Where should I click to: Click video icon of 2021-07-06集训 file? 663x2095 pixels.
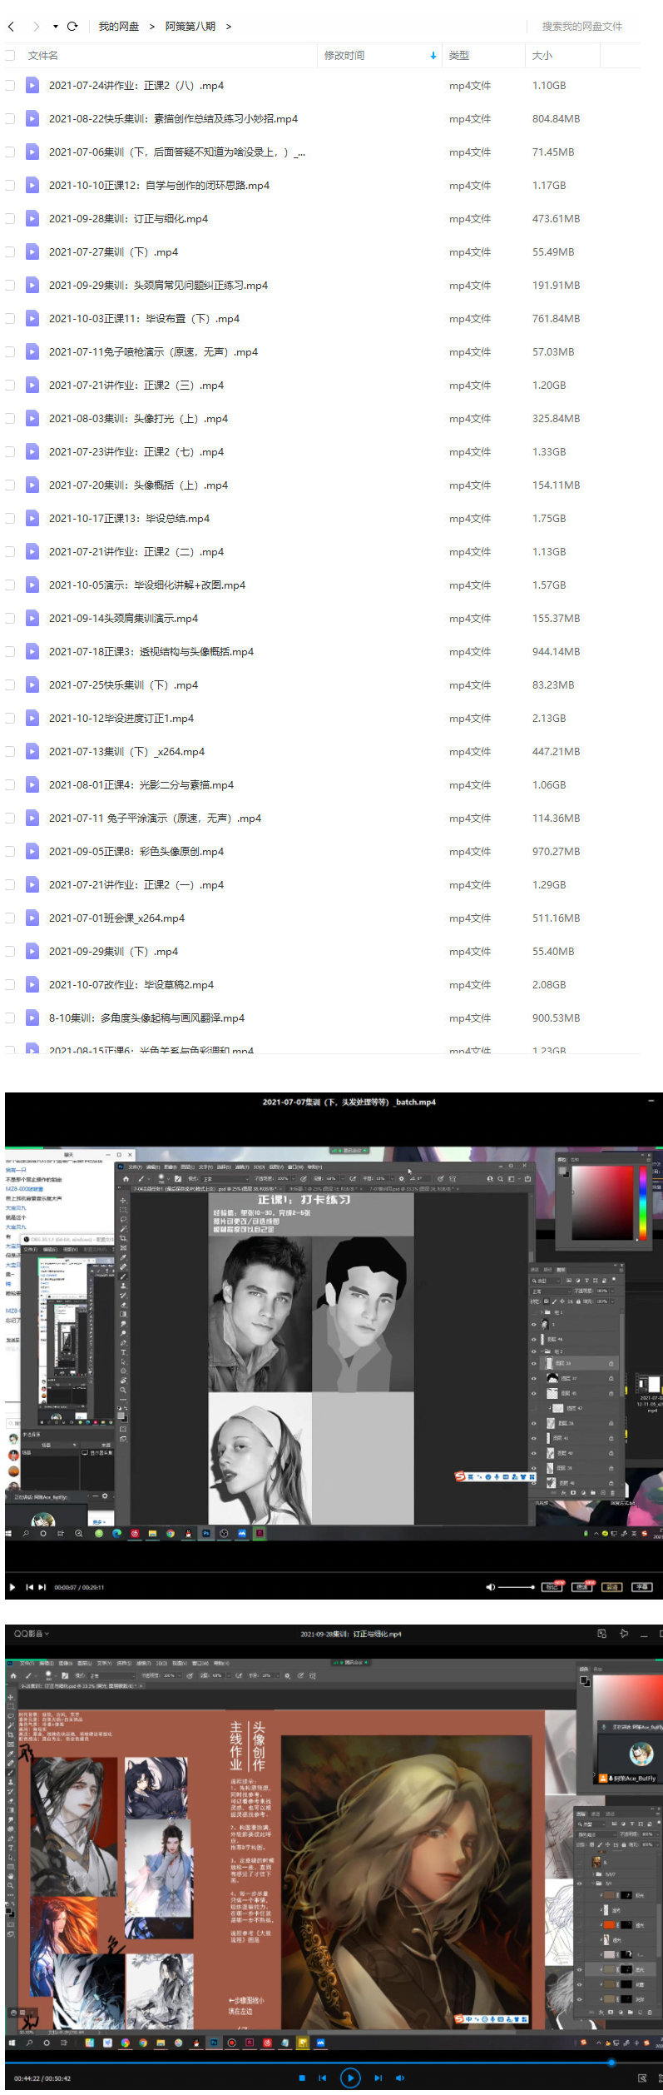[x=32, y=152]
